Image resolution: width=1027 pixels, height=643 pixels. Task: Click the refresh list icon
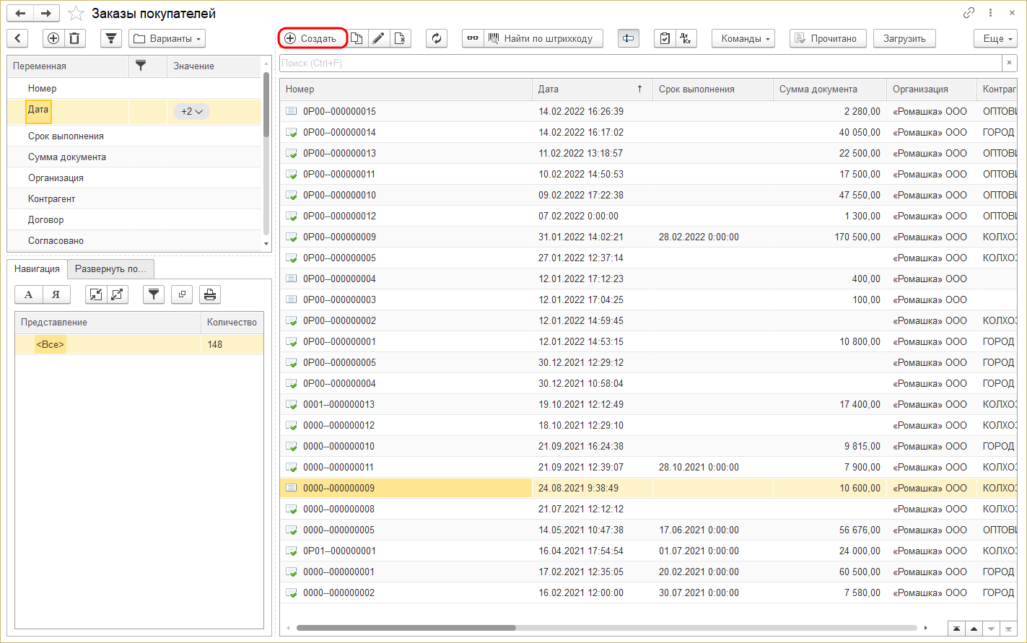[437, 38]
